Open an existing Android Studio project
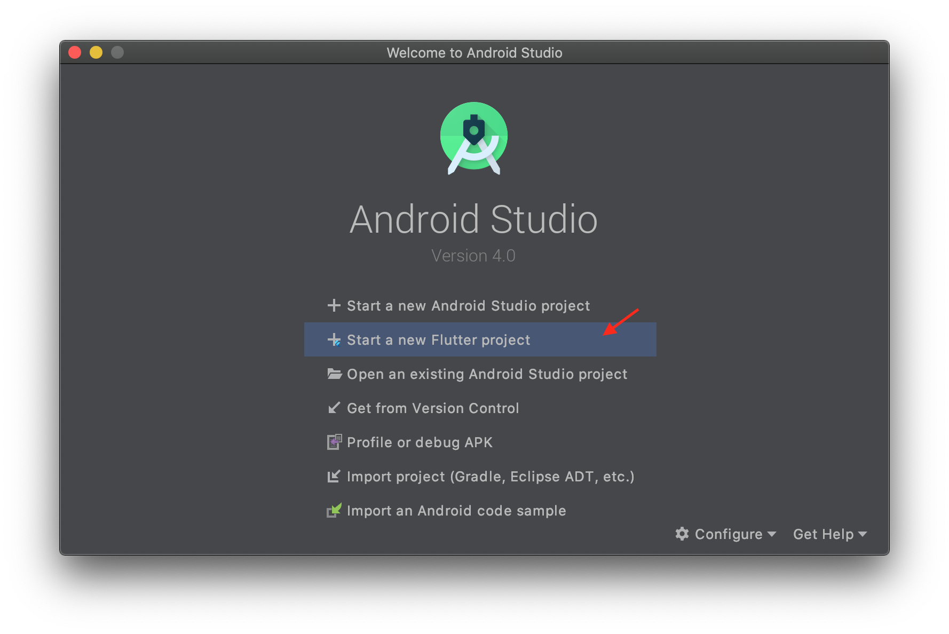 480,374
